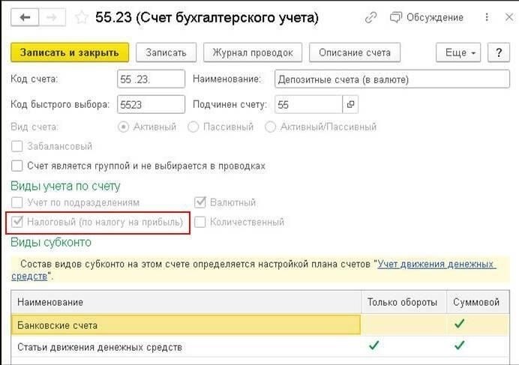Expand the Еще dropdown menu

[458, 52]
